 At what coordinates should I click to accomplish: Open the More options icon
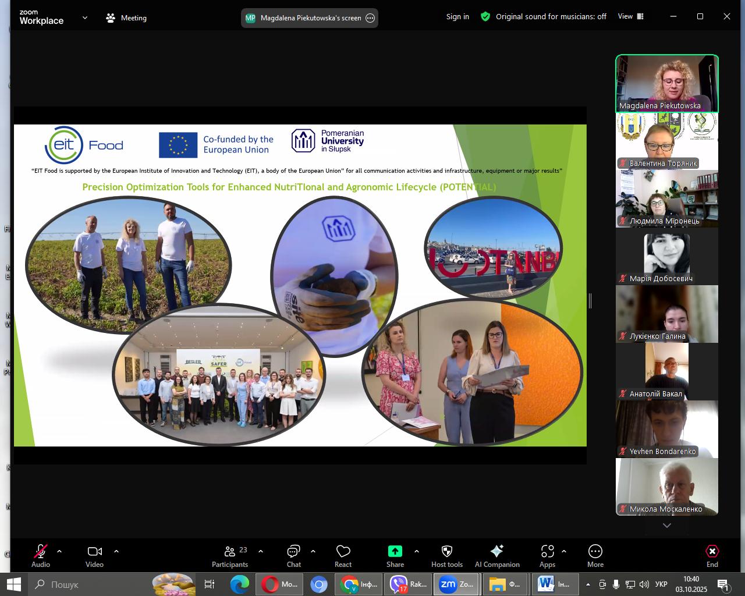coord(595,552)
